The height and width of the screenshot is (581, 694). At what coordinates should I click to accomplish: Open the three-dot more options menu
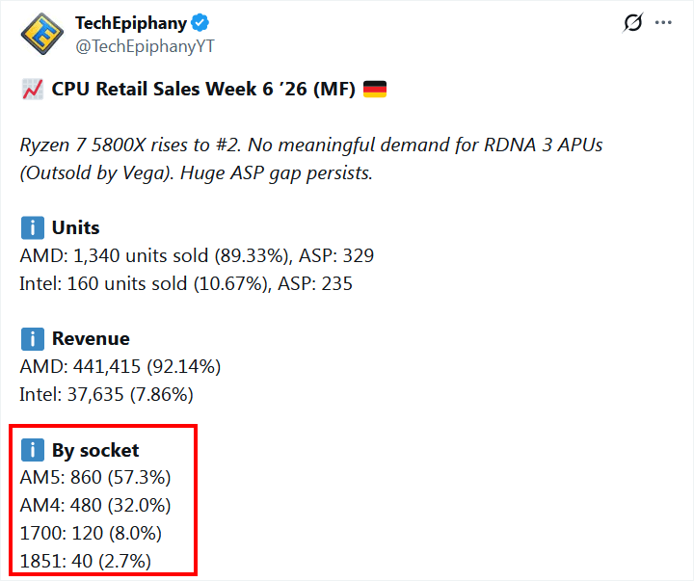663,23
